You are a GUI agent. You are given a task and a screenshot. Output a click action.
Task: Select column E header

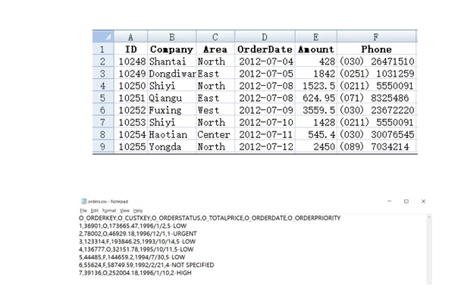tap(316, 36)
